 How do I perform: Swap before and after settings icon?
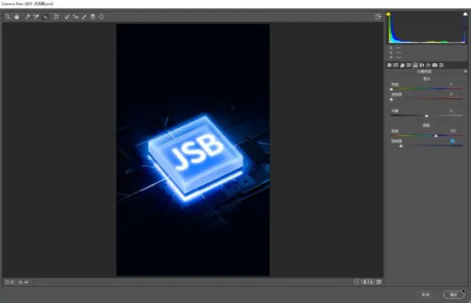[365, 282]
